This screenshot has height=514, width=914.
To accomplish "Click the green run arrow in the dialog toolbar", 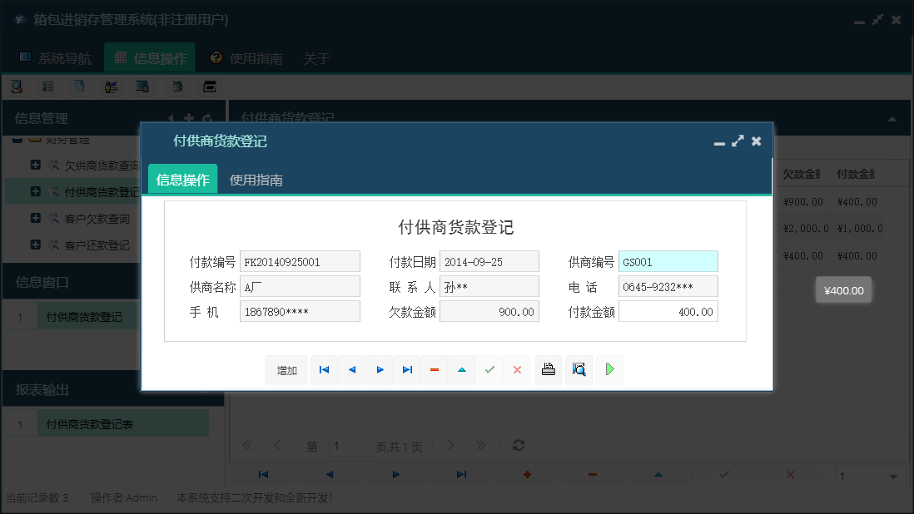I will [x=609, y=369].
